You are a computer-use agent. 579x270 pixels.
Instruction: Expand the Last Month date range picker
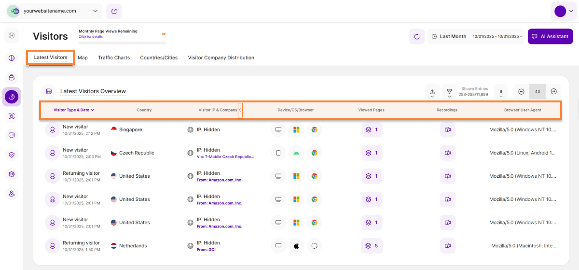[477, 36]
